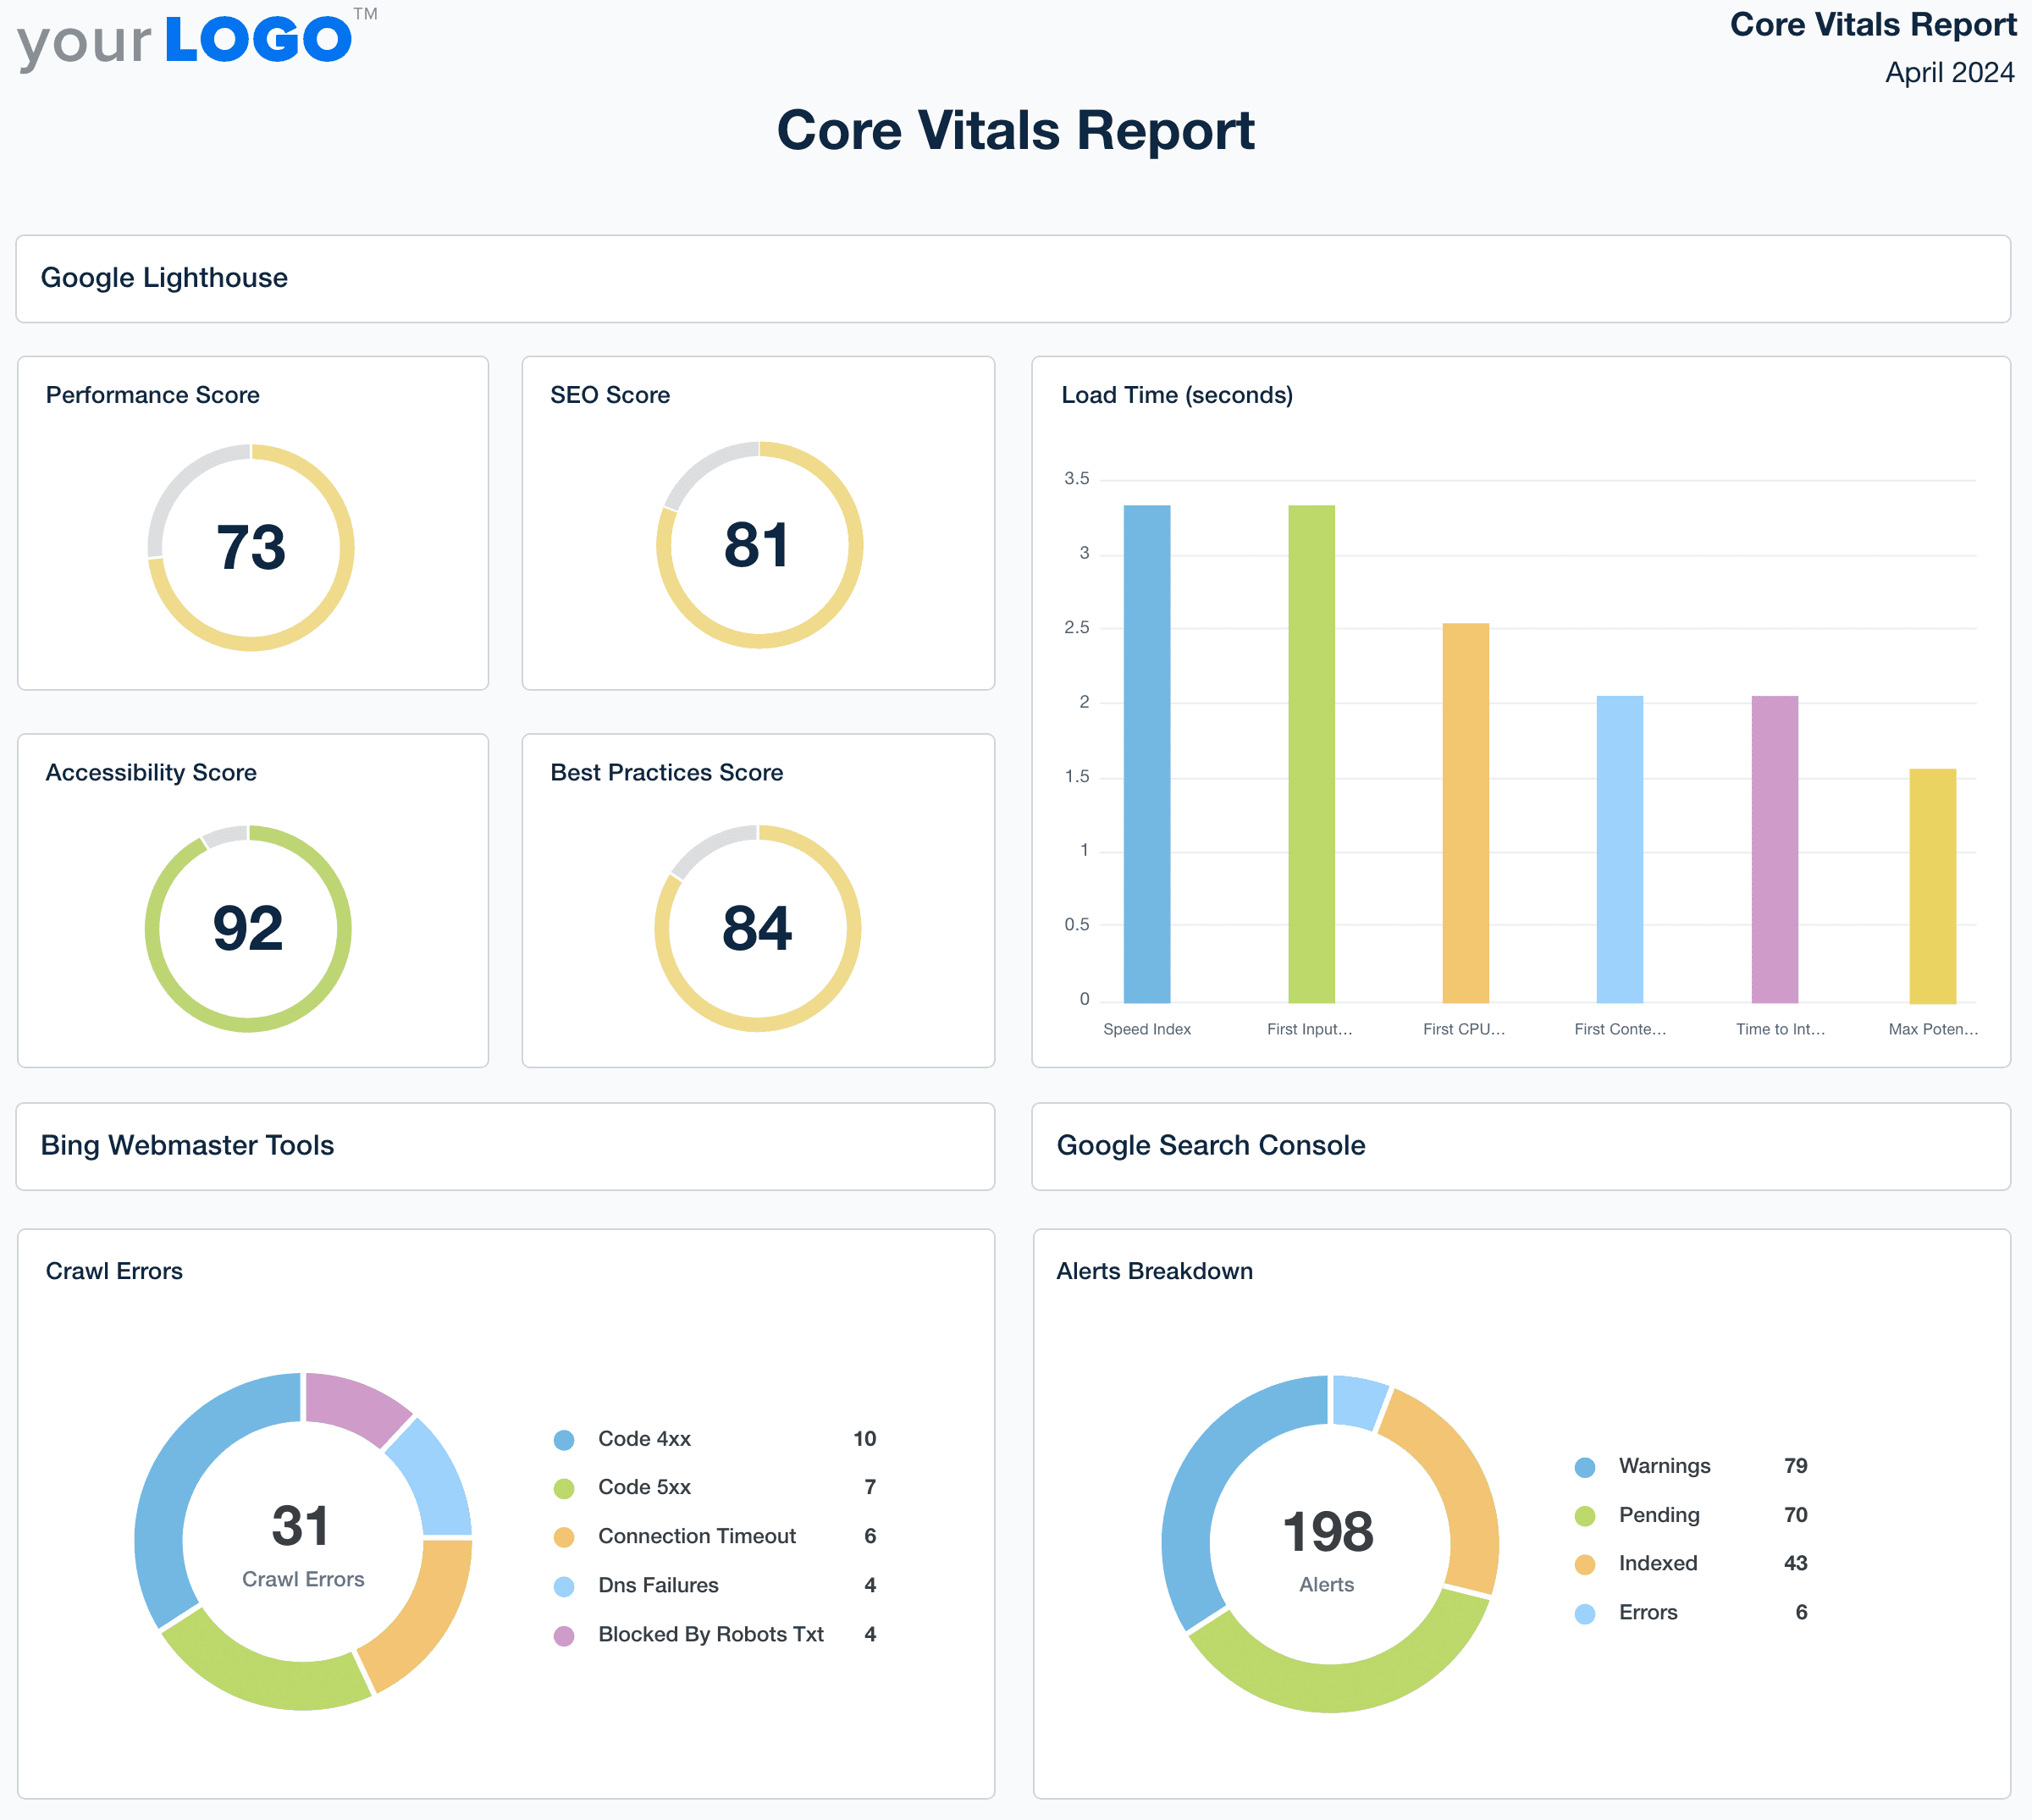Screen dimensions: 2032x1820
Task: Toggle the Pending legend entry
Action: click(1659, 1514)
